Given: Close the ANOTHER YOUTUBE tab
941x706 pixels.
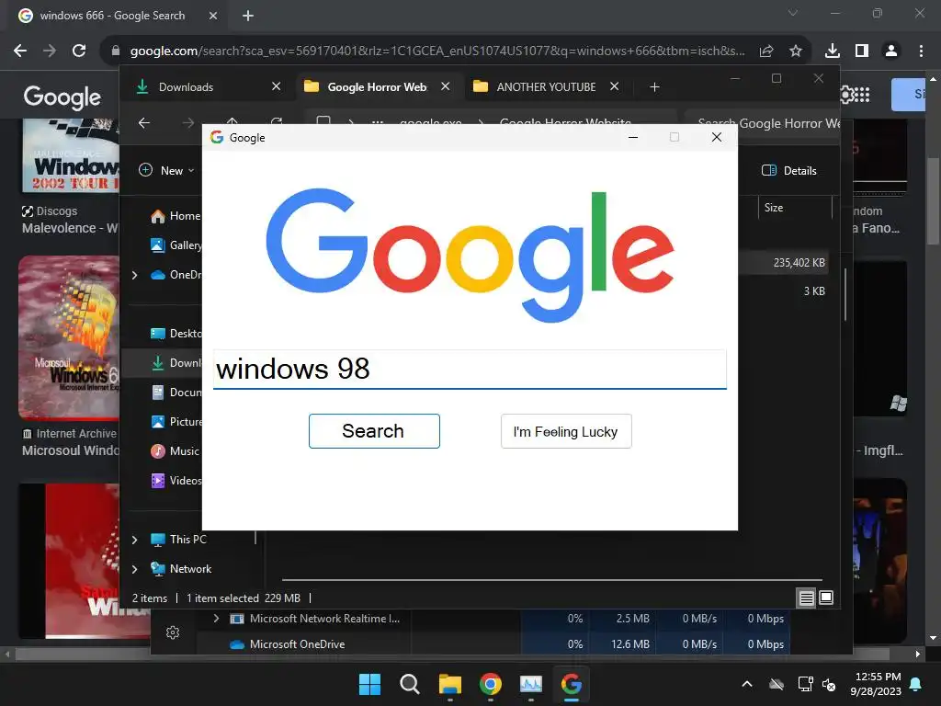Looking at the screenshot, I should 615,86.
